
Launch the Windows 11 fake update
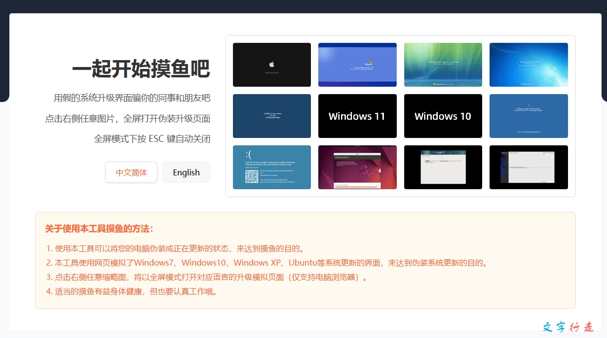pos(357,116)
